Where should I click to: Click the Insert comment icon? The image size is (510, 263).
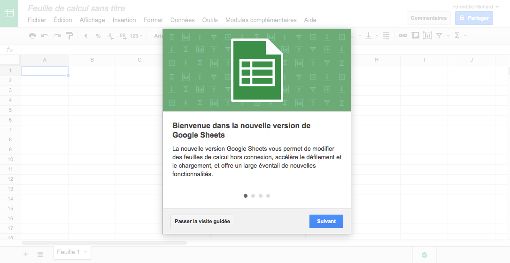coord(415,36)
